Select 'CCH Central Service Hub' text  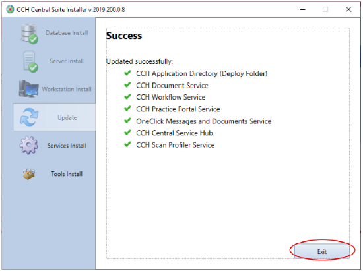click(x=174, y=133)
